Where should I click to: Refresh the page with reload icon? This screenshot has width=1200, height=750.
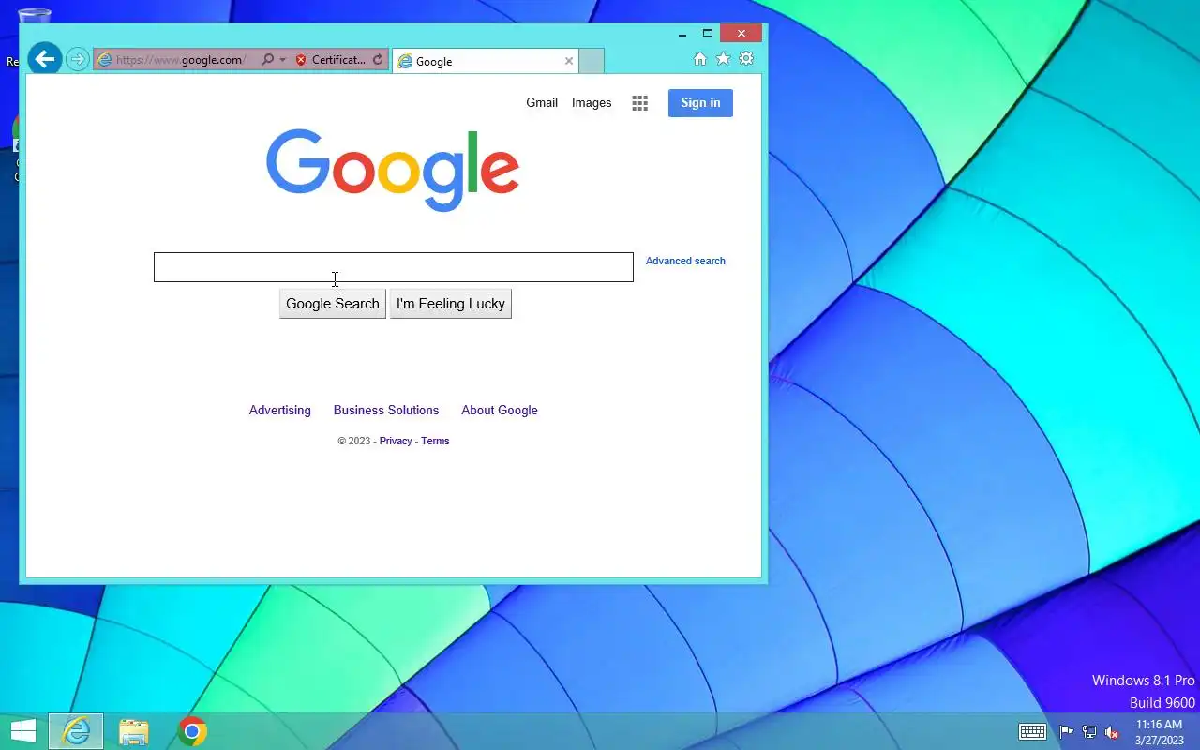(378, 59)
